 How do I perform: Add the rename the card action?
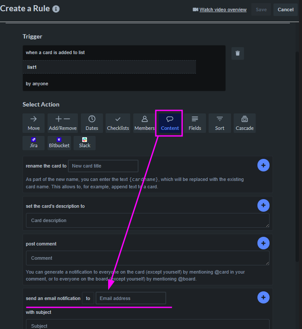[263, 165]
